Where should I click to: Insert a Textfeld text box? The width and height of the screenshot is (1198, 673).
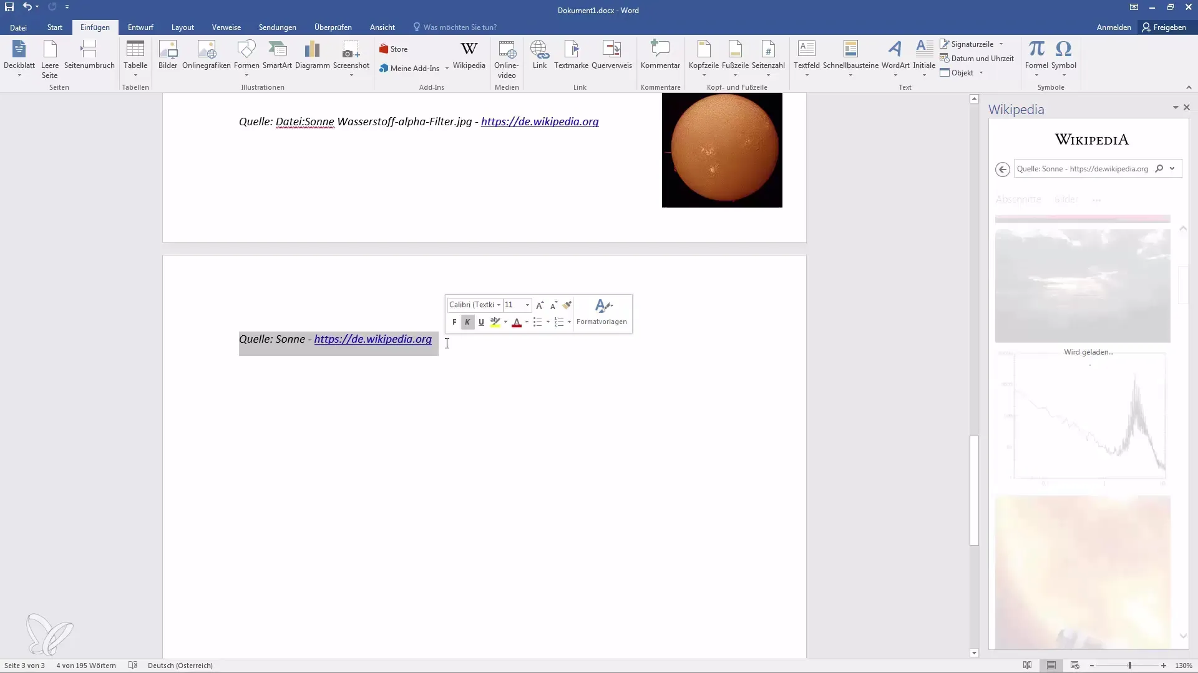807,59
